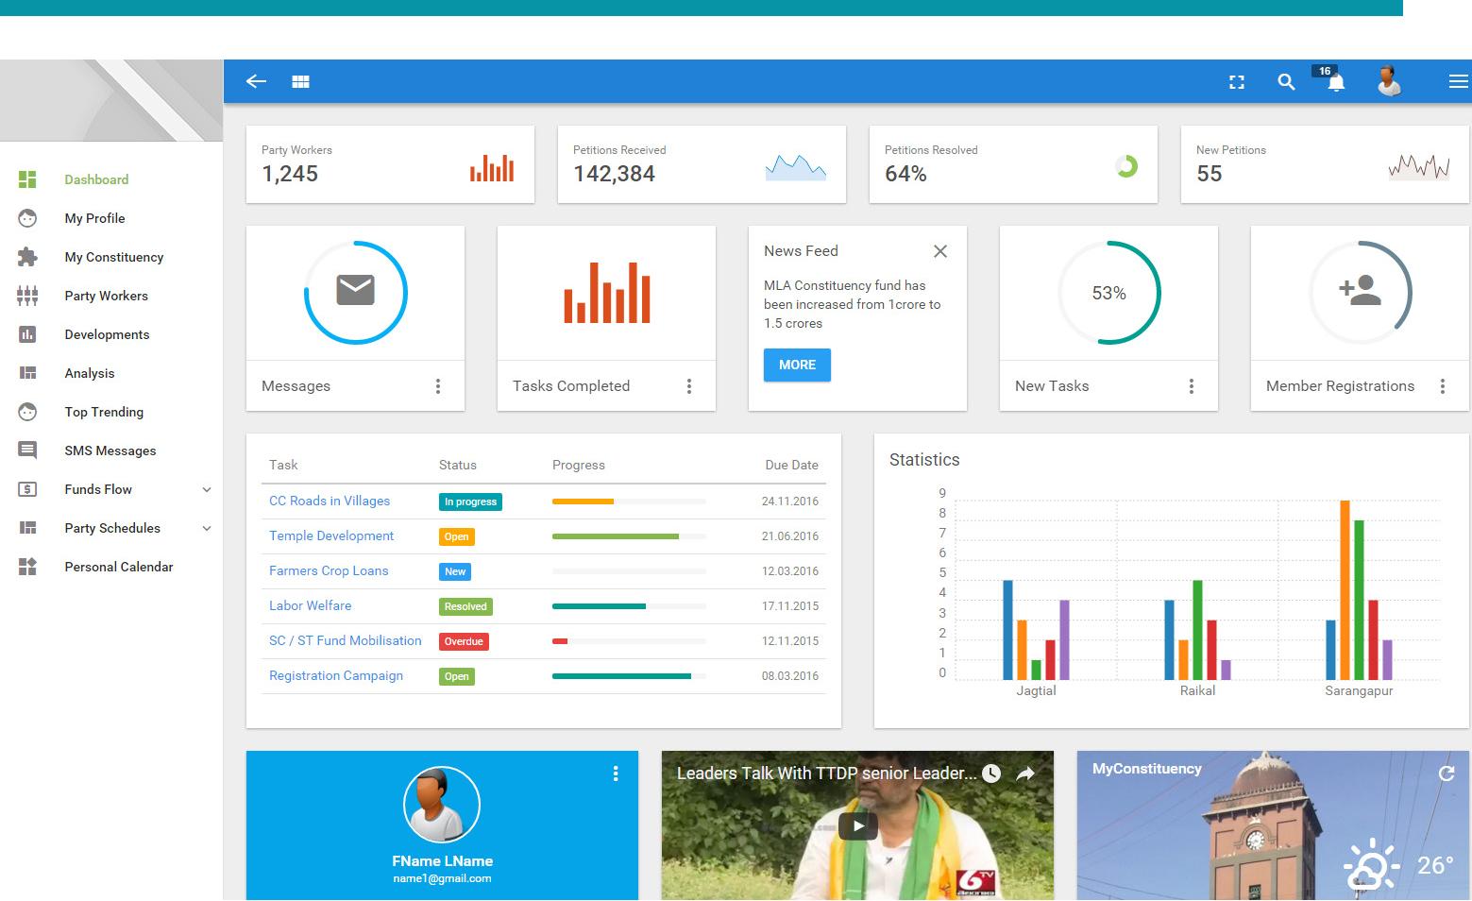
Task: Open CC Roads in Villages task
Action: (x=330, y=501)
